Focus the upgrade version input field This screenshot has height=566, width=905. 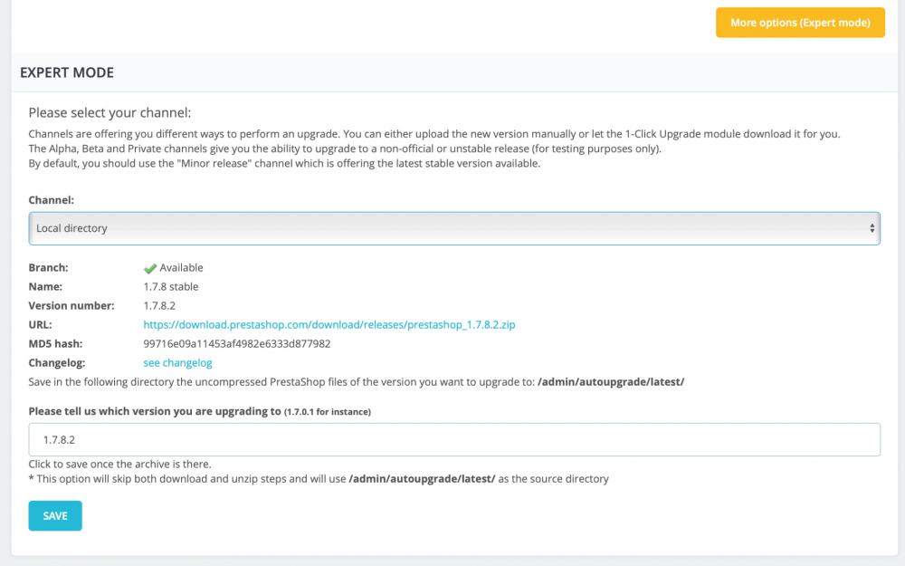pos(452,439)
